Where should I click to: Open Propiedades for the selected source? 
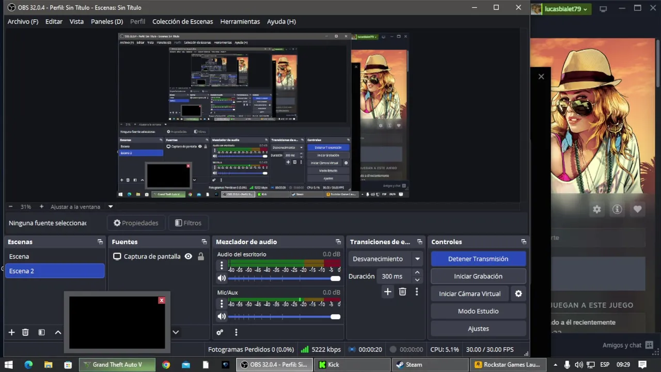[136, 223]
